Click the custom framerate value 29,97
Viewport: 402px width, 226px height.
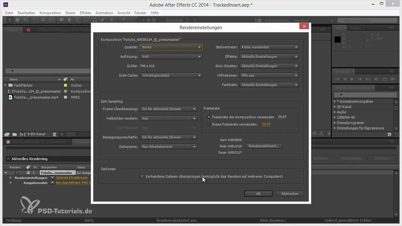tap(266, 124)
